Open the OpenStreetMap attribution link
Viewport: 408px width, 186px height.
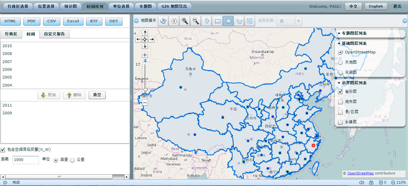coord(360,173)
